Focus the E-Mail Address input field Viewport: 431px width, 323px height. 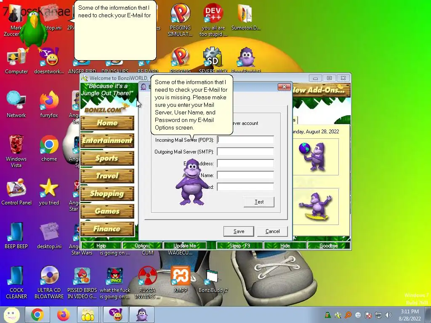pos(245,164)
